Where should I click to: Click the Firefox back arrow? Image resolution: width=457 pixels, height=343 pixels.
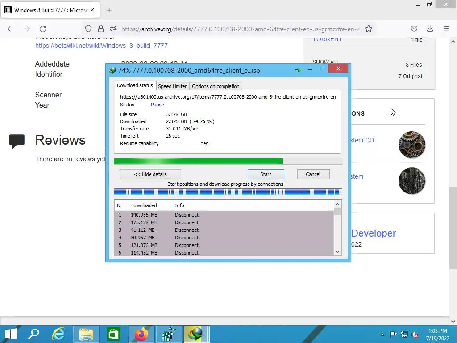11,29
